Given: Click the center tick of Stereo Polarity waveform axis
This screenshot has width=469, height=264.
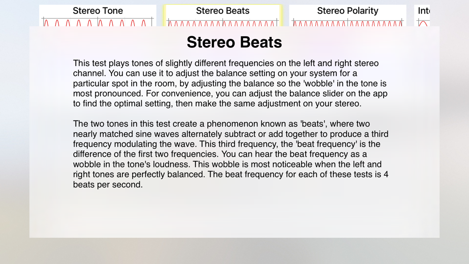Looking at the screenshot, I should 348,23.
